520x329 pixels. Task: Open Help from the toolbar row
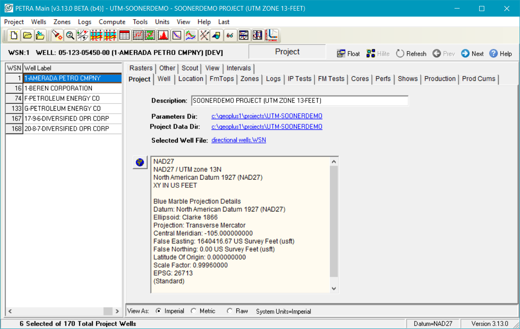pyautogui.click(x=500, y=54)
